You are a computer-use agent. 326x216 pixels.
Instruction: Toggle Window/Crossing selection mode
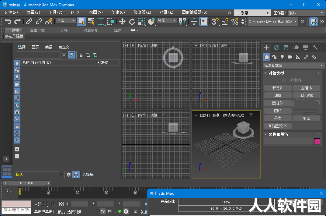[111, 21]
